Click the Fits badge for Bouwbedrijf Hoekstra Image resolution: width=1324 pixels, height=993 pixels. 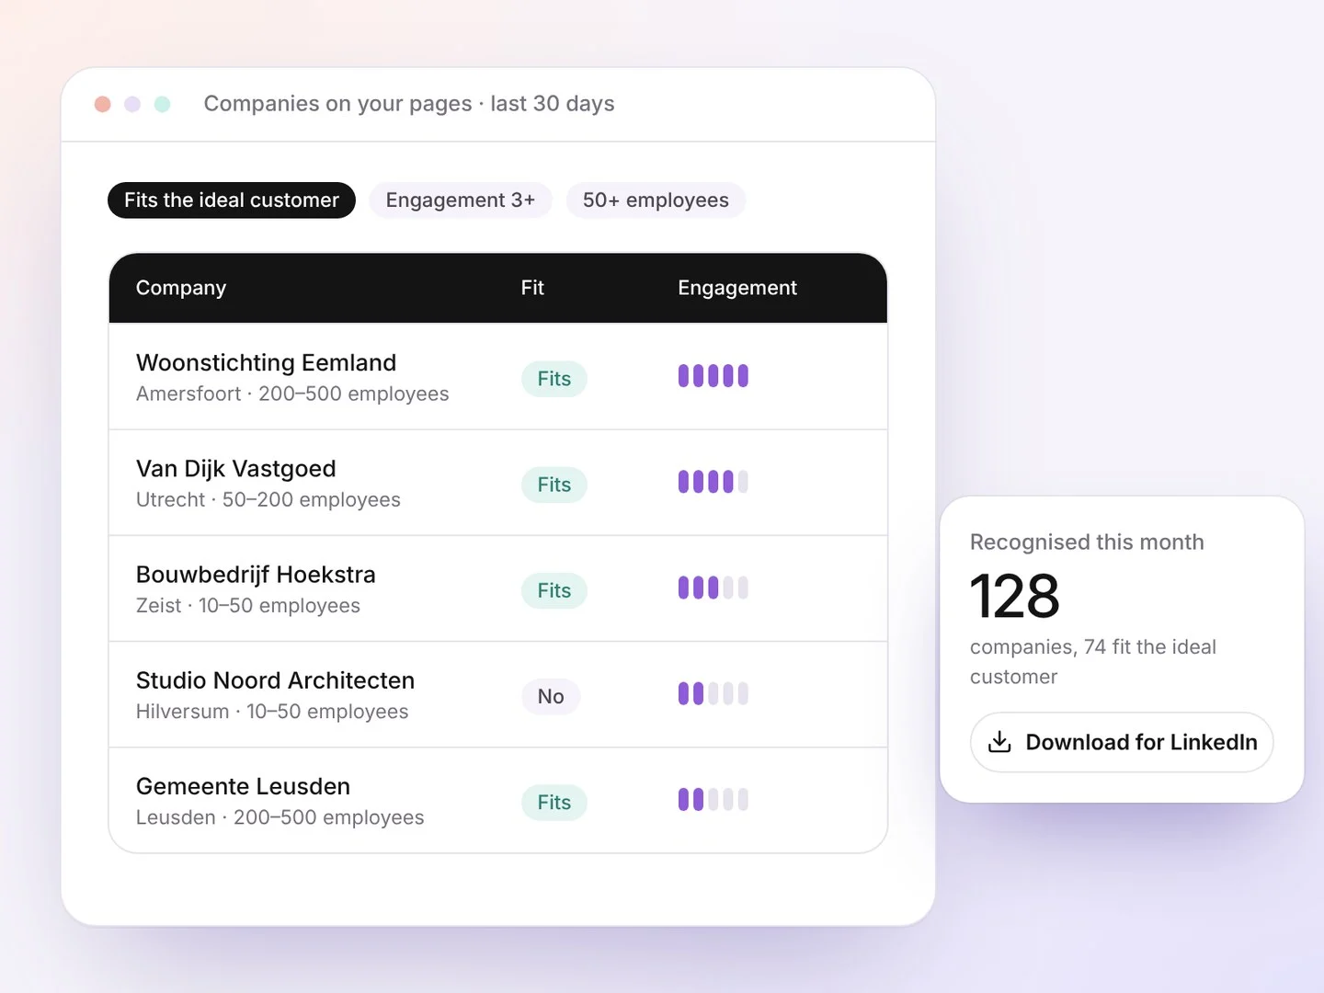click(x=554, y=590)
